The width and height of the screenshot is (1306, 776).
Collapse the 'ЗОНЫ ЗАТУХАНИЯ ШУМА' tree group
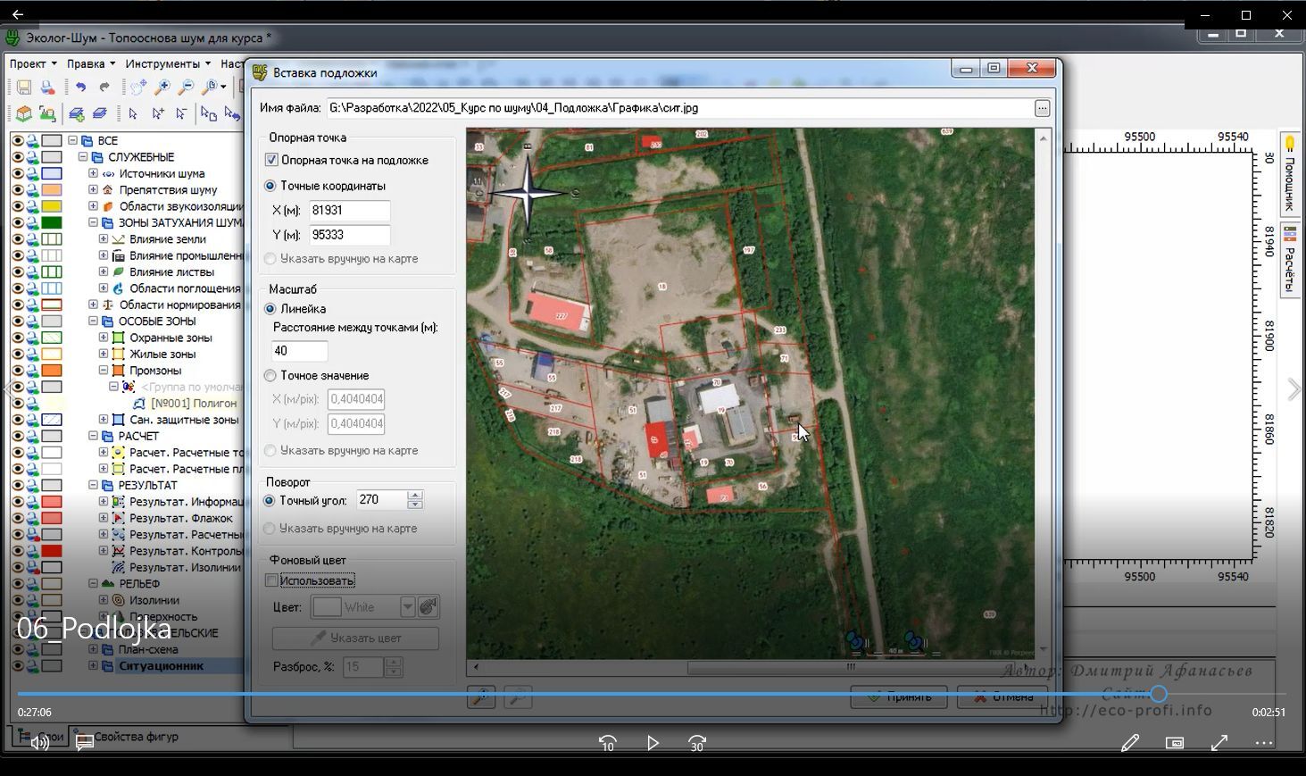click(x=93, y=222)
